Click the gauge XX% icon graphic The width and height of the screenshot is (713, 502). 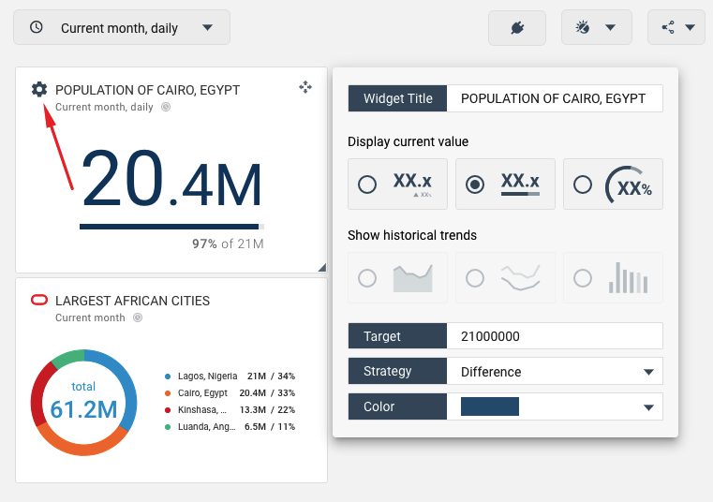(629, 185)
